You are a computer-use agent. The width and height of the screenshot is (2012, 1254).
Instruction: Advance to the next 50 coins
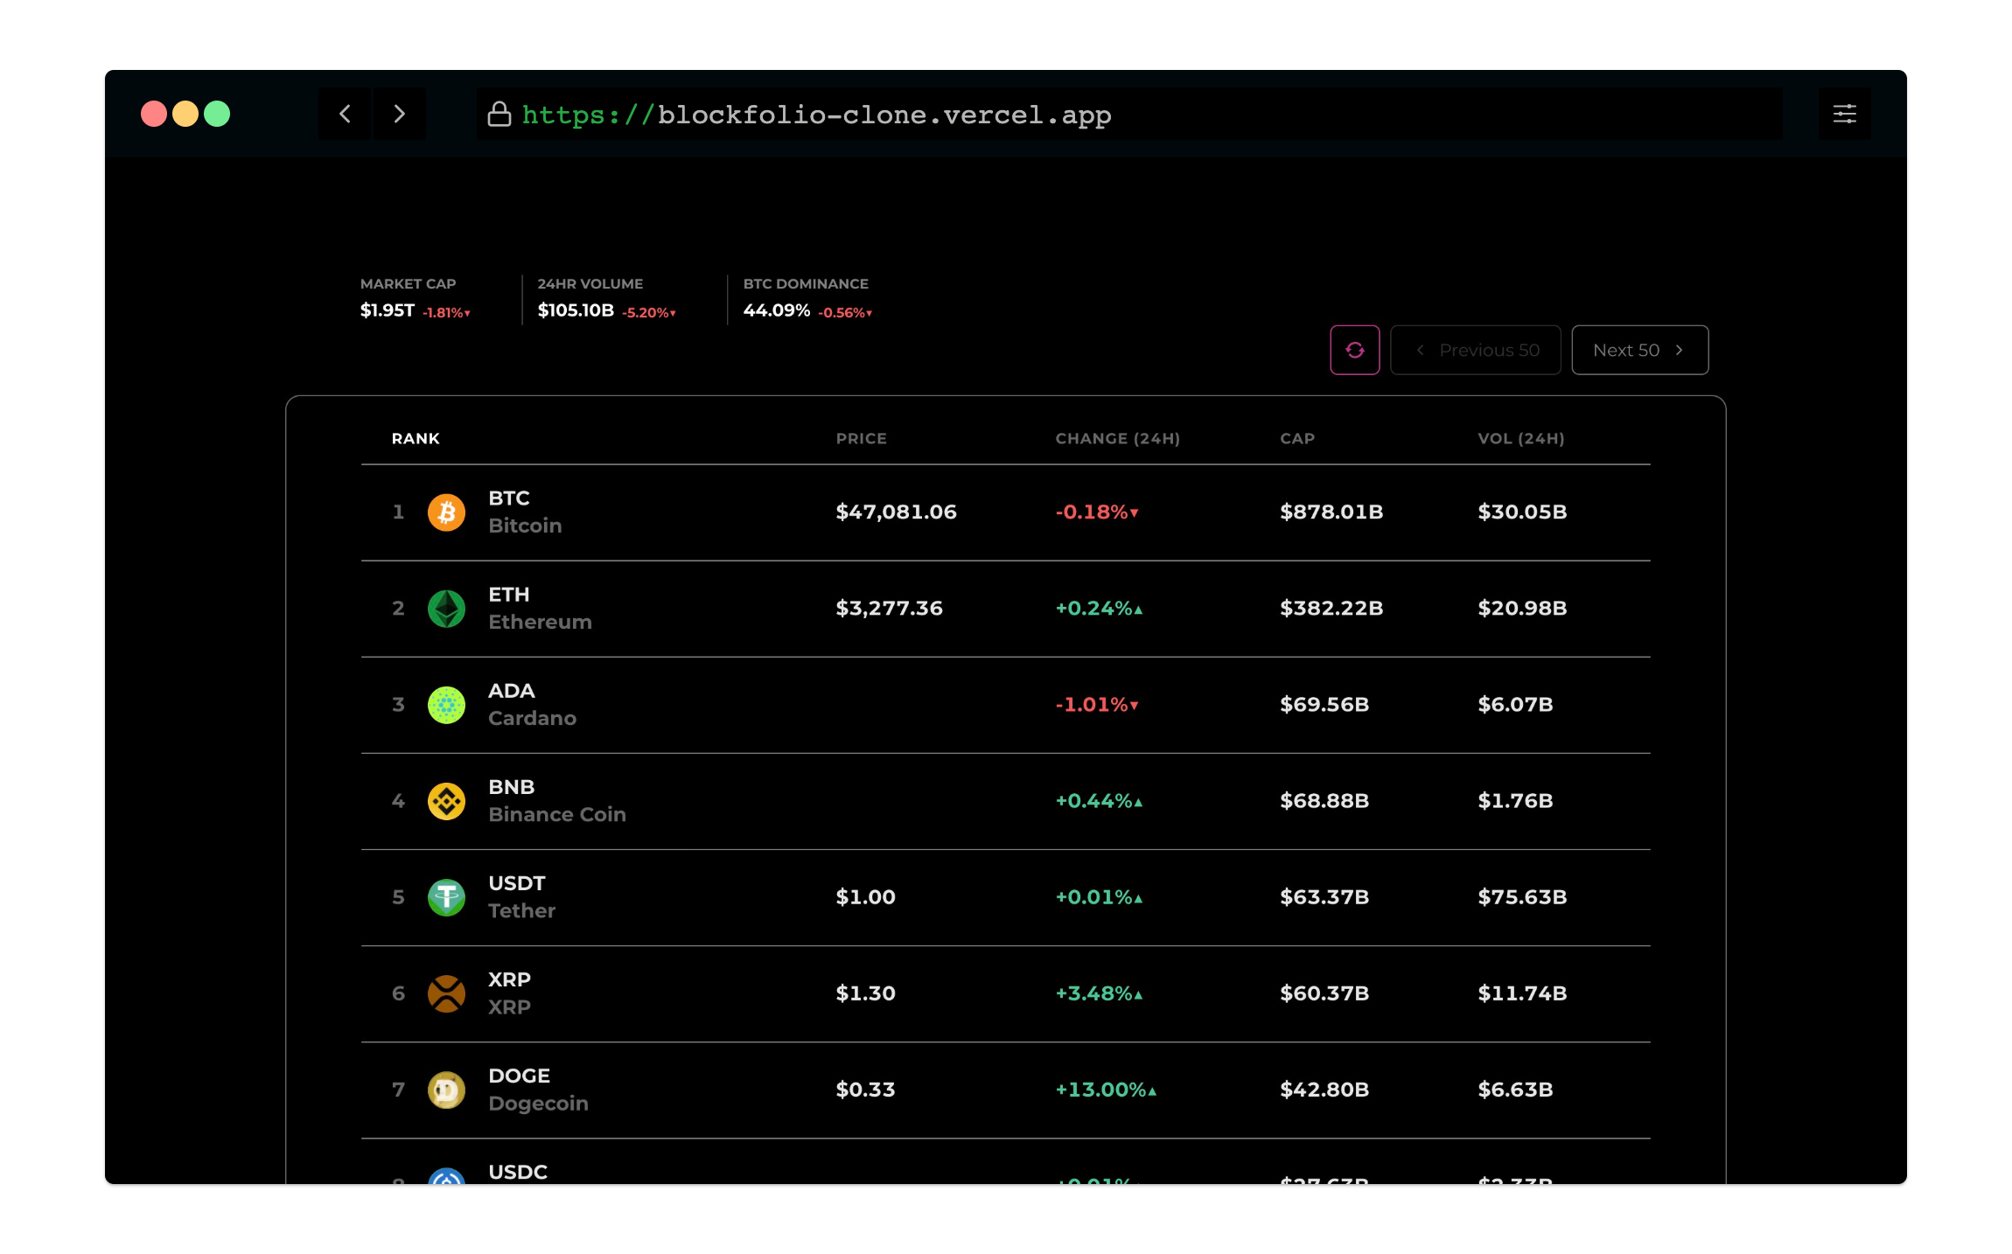(1640, 350)
